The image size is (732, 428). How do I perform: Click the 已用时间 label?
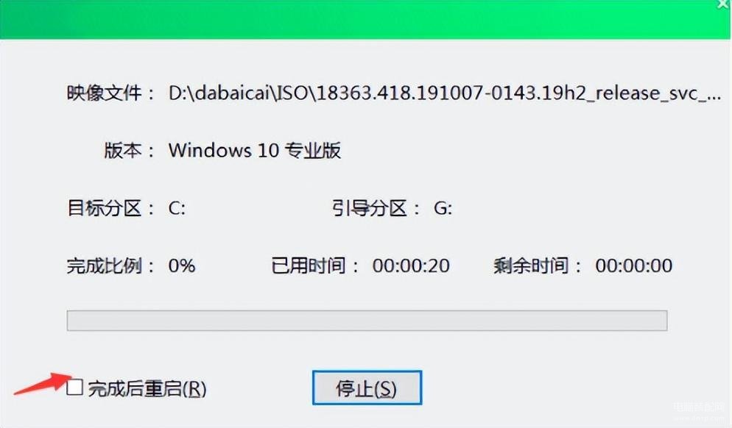309,265
